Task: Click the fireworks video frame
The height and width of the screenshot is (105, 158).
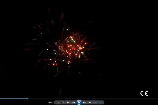Action: pos(79,49)
